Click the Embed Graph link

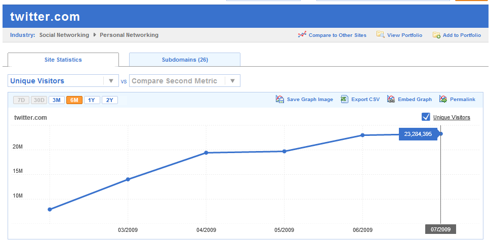coord(415,100)
